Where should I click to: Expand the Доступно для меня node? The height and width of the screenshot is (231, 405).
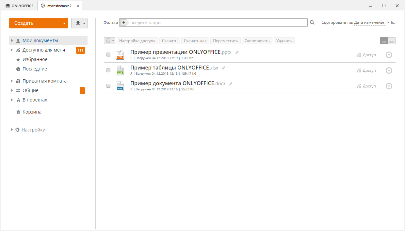12,50
